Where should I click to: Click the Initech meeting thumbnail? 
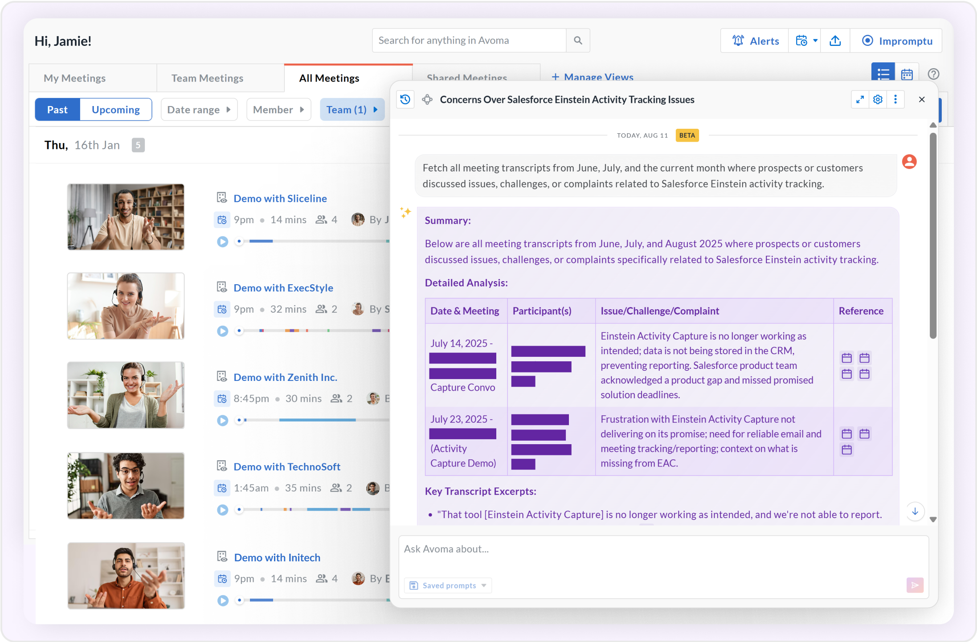point(126,576)
